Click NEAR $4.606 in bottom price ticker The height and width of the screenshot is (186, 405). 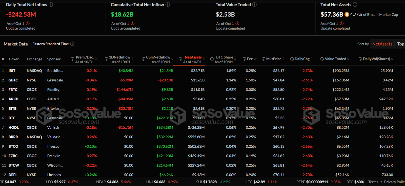114,182
